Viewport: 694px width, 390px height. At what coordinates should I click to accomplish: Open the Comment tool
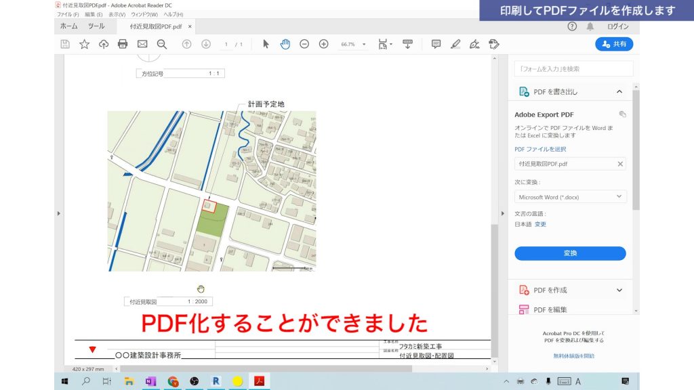coord(436,44)
